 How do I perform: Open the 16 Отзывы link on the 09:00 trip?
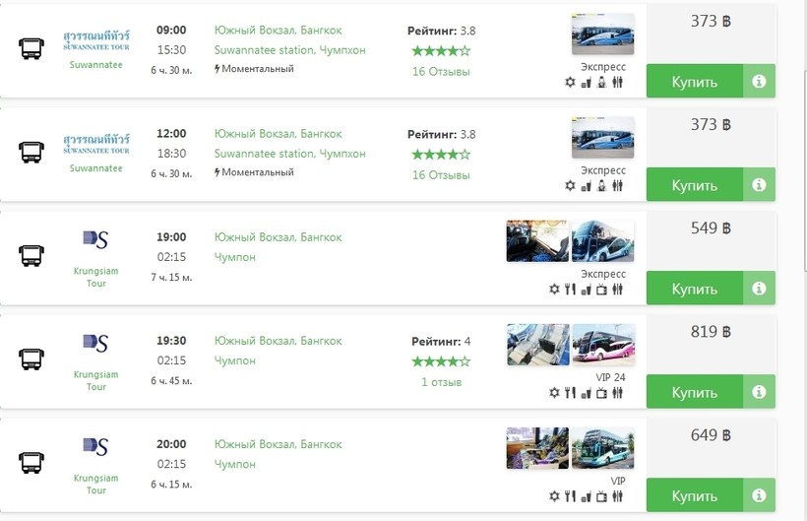pos(440,72)
